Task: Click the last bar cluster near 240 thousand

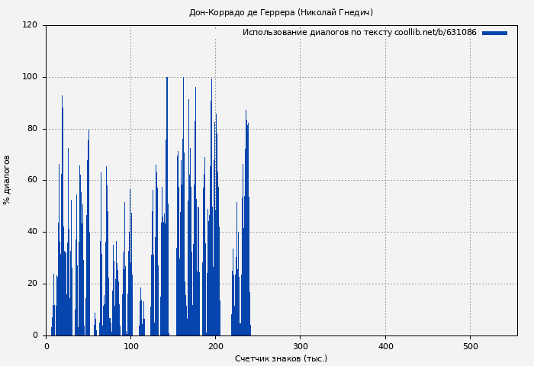Action: coord(246,229)
